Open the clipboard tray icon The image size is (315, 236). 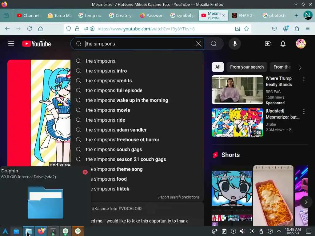tap(224, 231)
